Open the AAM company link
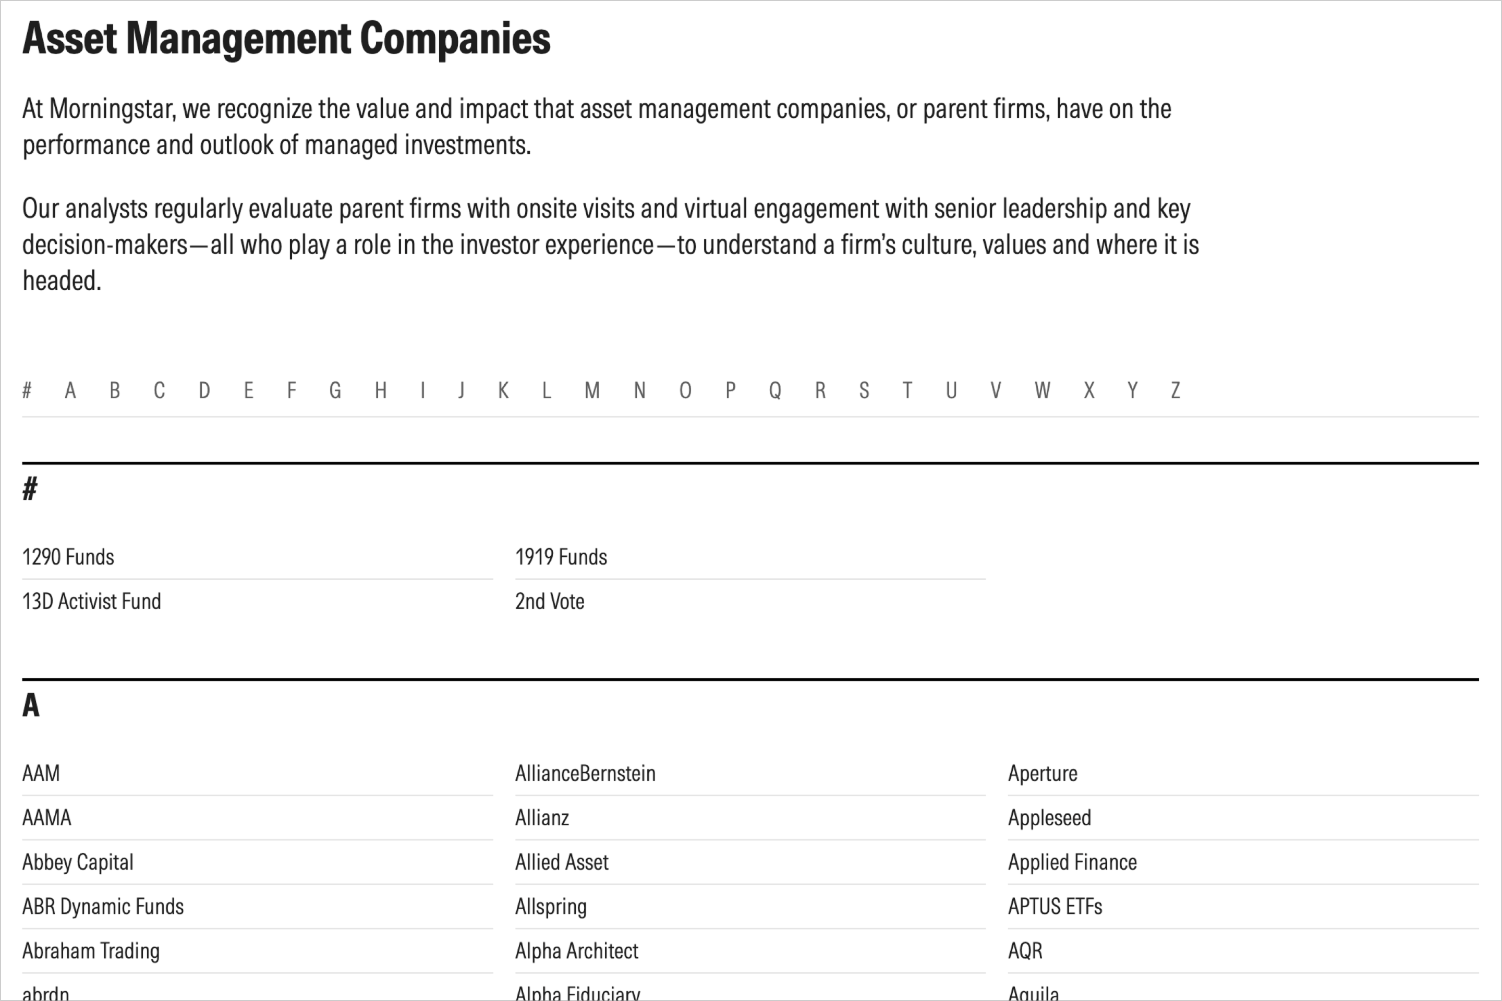This screenshot has width=1502, height=1001. point(41,774)
